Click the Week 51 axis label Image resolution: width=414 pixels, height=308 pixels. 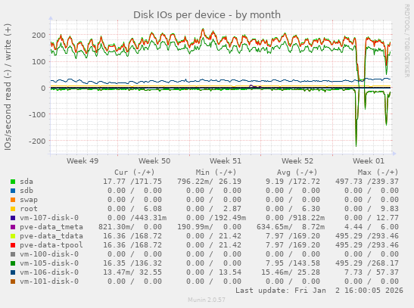coord(226,160)
